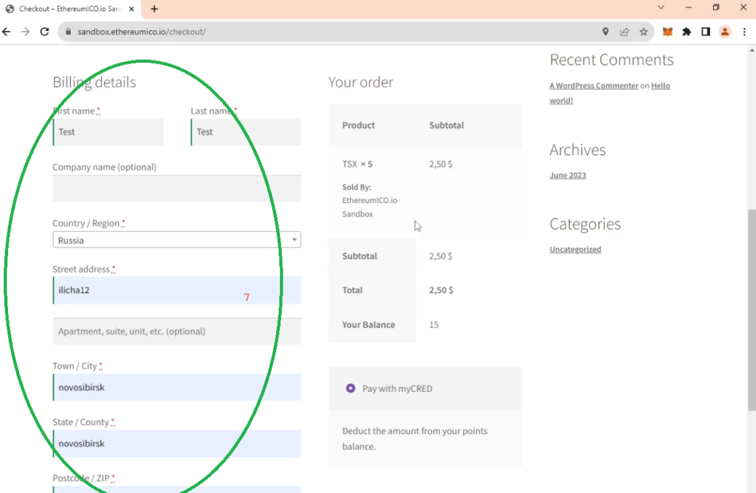Expand the Country / Region dropdown
756x493 pixels.
[176, 240]
